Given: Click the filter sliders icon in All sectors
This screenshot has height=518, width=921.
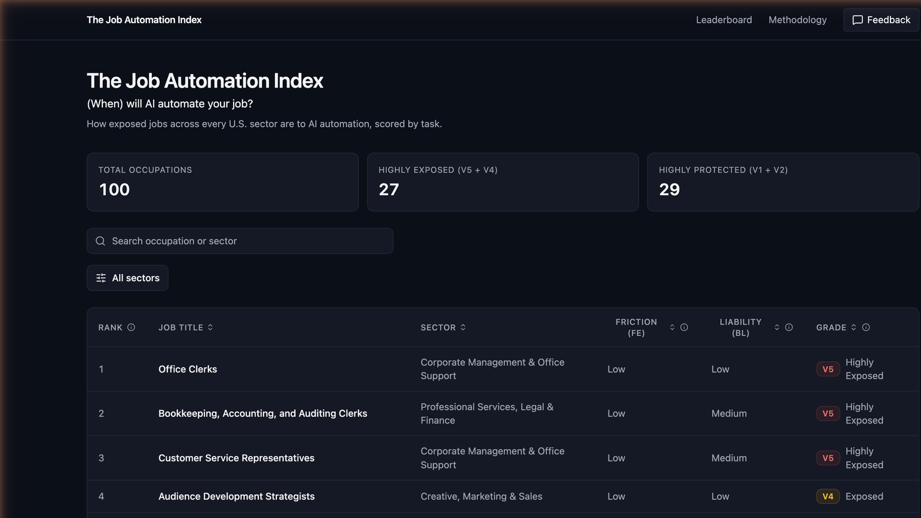Looking at the screenshot, I should (x=101, y=278).
